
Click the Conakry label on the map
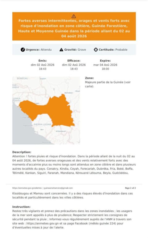coord(24,117)
